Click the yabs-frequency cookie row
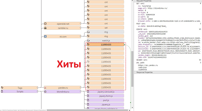Viewport: 202px width, 111px height. coord(164,44)
